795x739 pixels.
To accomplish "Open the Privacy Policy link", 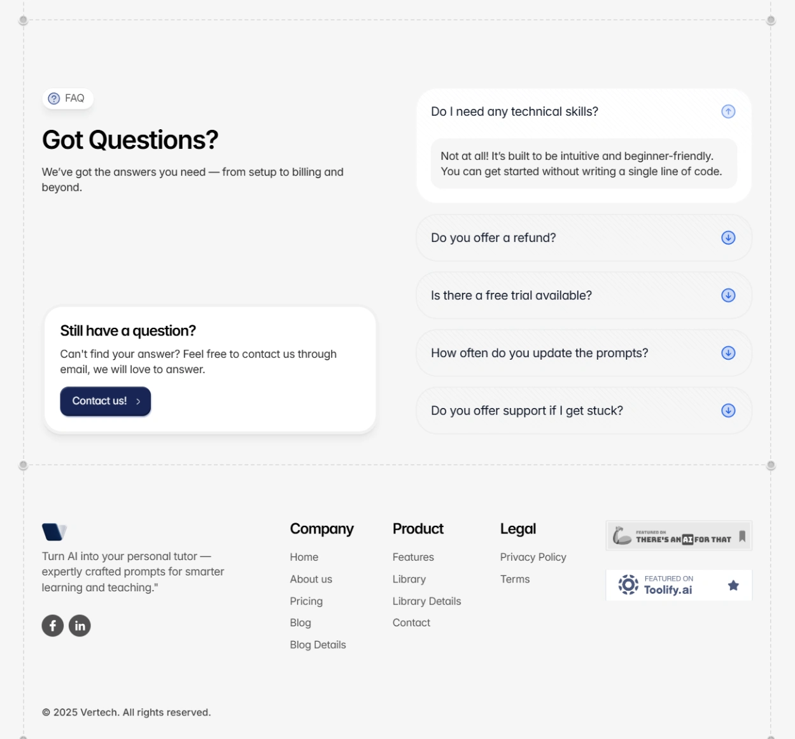I will pyautogui.click(x=533, y=557).
